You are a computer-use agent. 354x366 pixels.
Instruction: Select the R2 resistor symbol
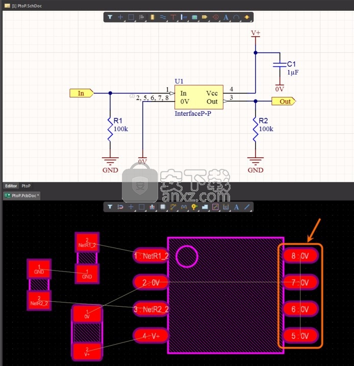[x=256, y=129]
